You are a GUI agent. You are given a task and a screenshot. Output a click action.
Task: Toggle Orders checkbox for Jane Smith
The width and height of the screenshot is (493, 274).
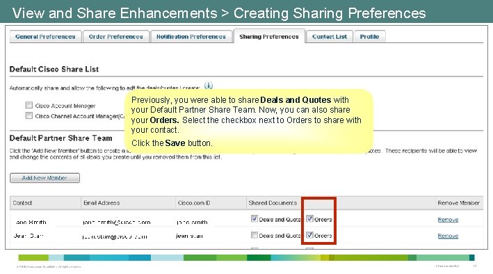309,218
